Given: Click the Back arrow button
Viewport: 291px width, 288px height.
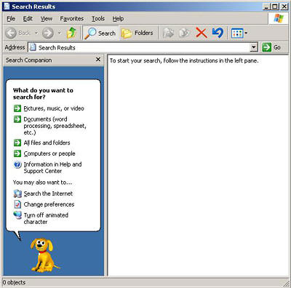Looking at the screenshot, I should 17,33.
